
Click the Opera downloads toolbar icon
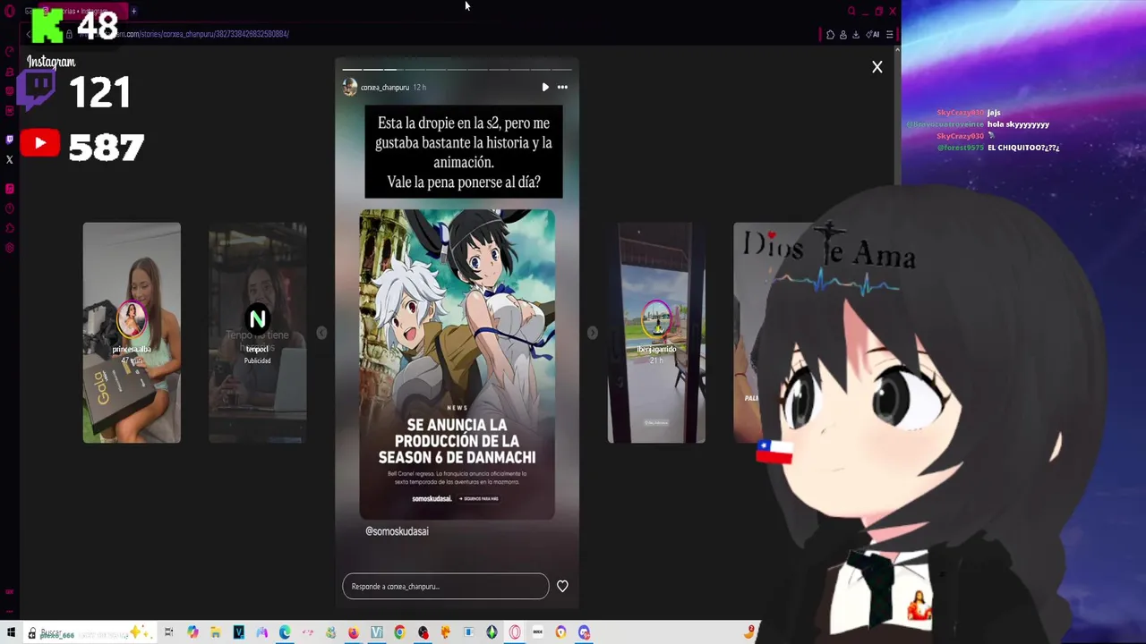coord(856,34)
